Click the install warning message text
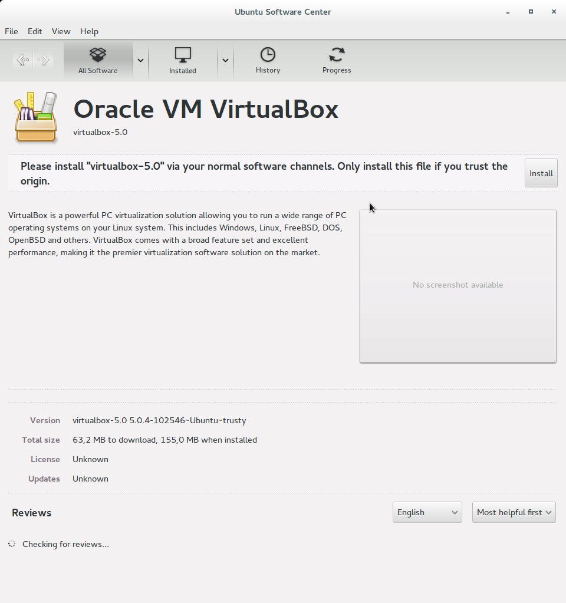The image size is (566, 603). tap(264, 173)
